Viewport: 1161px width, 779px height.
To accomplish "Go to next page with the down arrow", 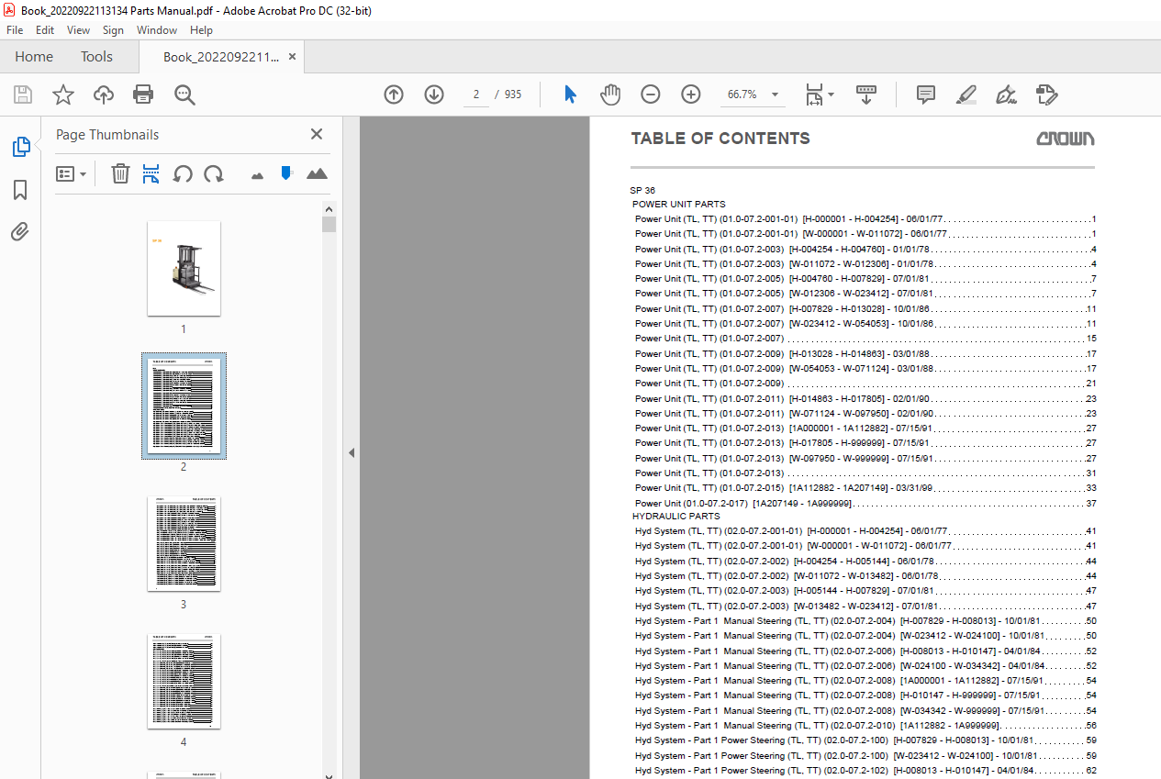I will (434, 95).
